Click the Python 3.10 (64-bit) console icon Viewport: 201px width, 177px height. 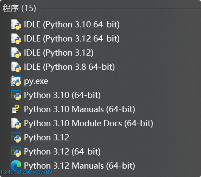pyautogui.click(x=16, y=95)
